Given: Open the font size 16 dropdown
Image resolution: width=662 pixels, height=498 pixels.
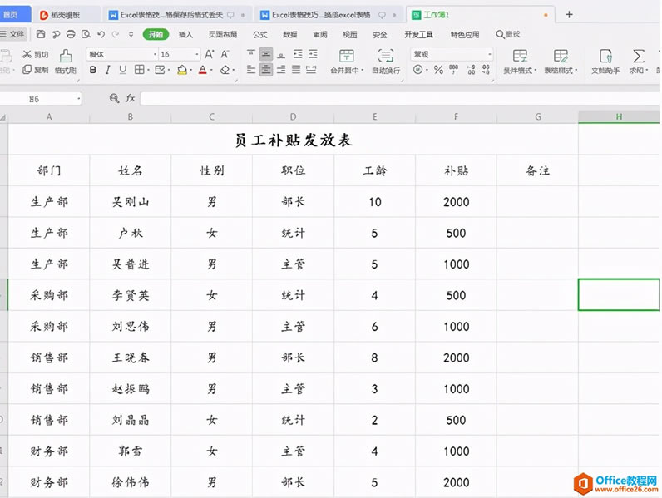Looking at the screenshot, I should click(x=197, y=54).
